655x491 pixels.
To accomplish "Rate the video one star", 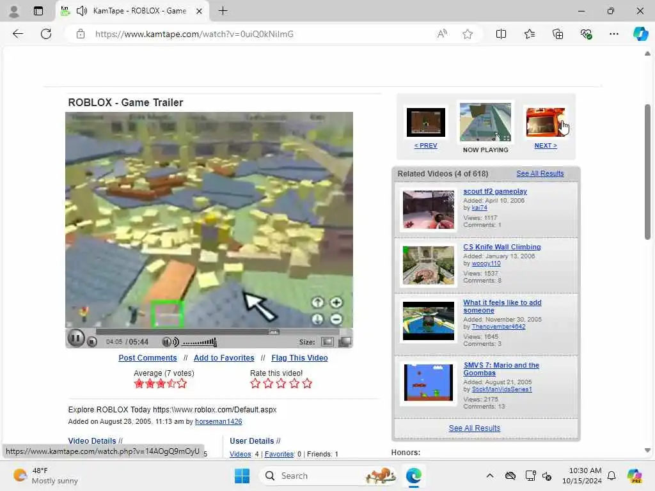I will [x=255, y=384].
